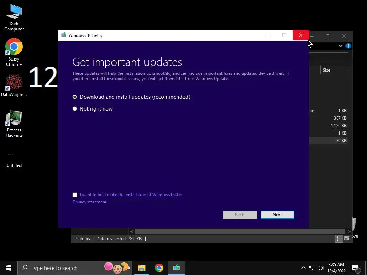Open the volume tray icon
The height and width of the screenshot is (275, 367).
(x=320, y=268)
